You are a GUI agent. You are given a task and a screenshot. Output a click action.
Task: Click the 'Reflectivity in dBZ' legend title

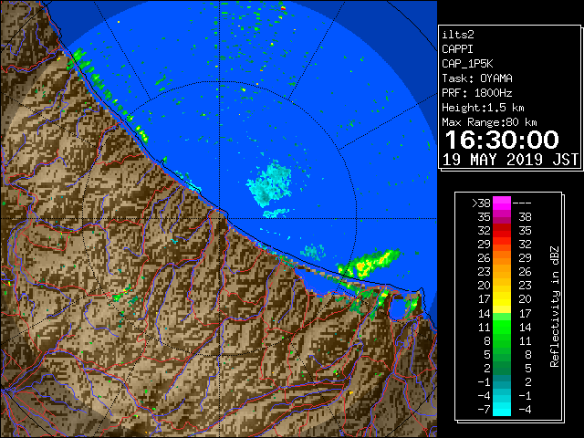pos(555,307)
